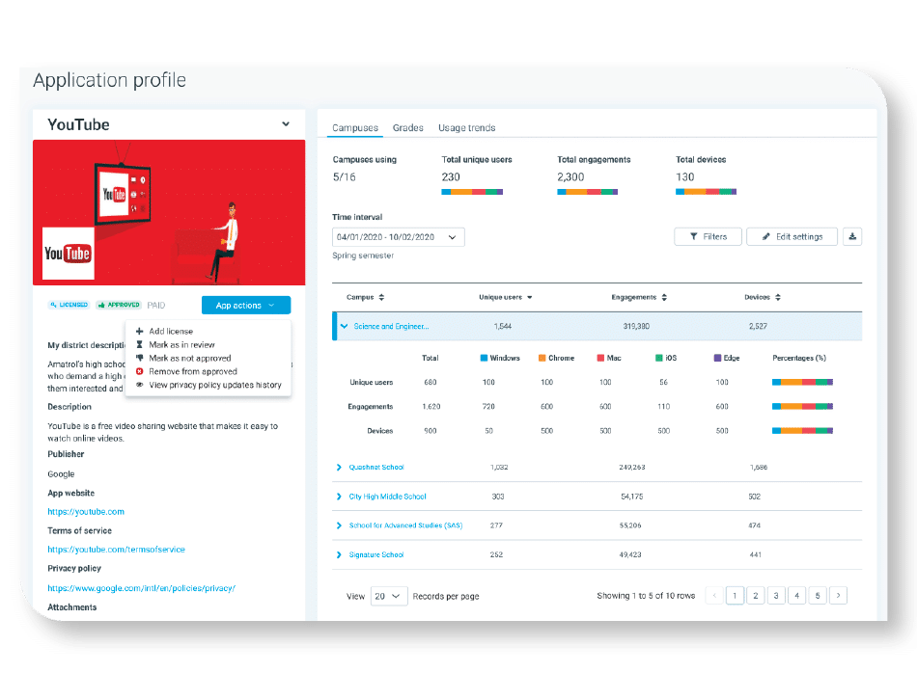
Task: Click the Edge purple legend swatch
Action: (x=717, y=358)
